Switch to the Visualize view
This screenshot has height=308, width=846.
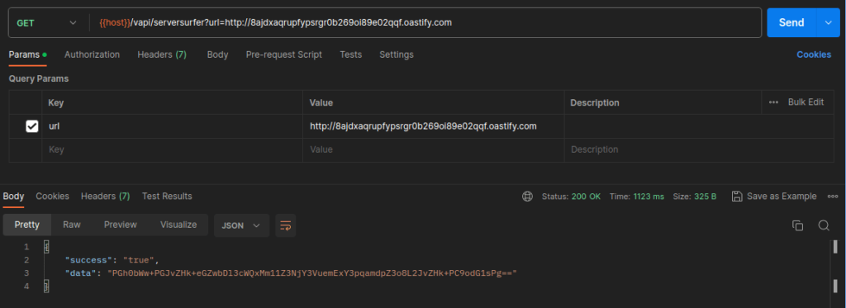coord(178,225)
